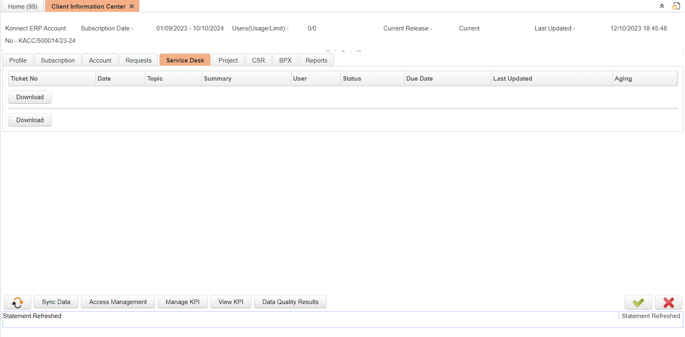Switch to the Home (99) tab
The image size is (685, 337).
coord(23,7)
